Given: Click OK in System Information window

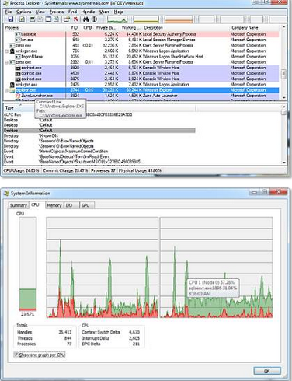Looking at the screenshot, I should pos(267,371).
